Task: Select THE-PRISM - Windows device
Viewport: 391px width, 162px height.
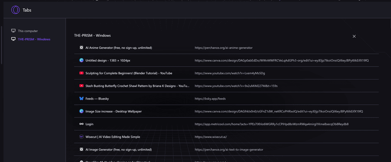Action: [x=34, y=39]
